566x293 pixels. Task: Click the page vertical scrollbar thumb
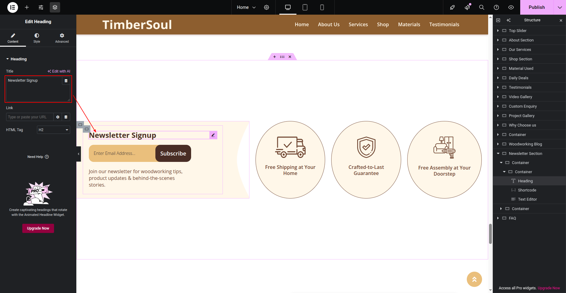click(490, 234)
